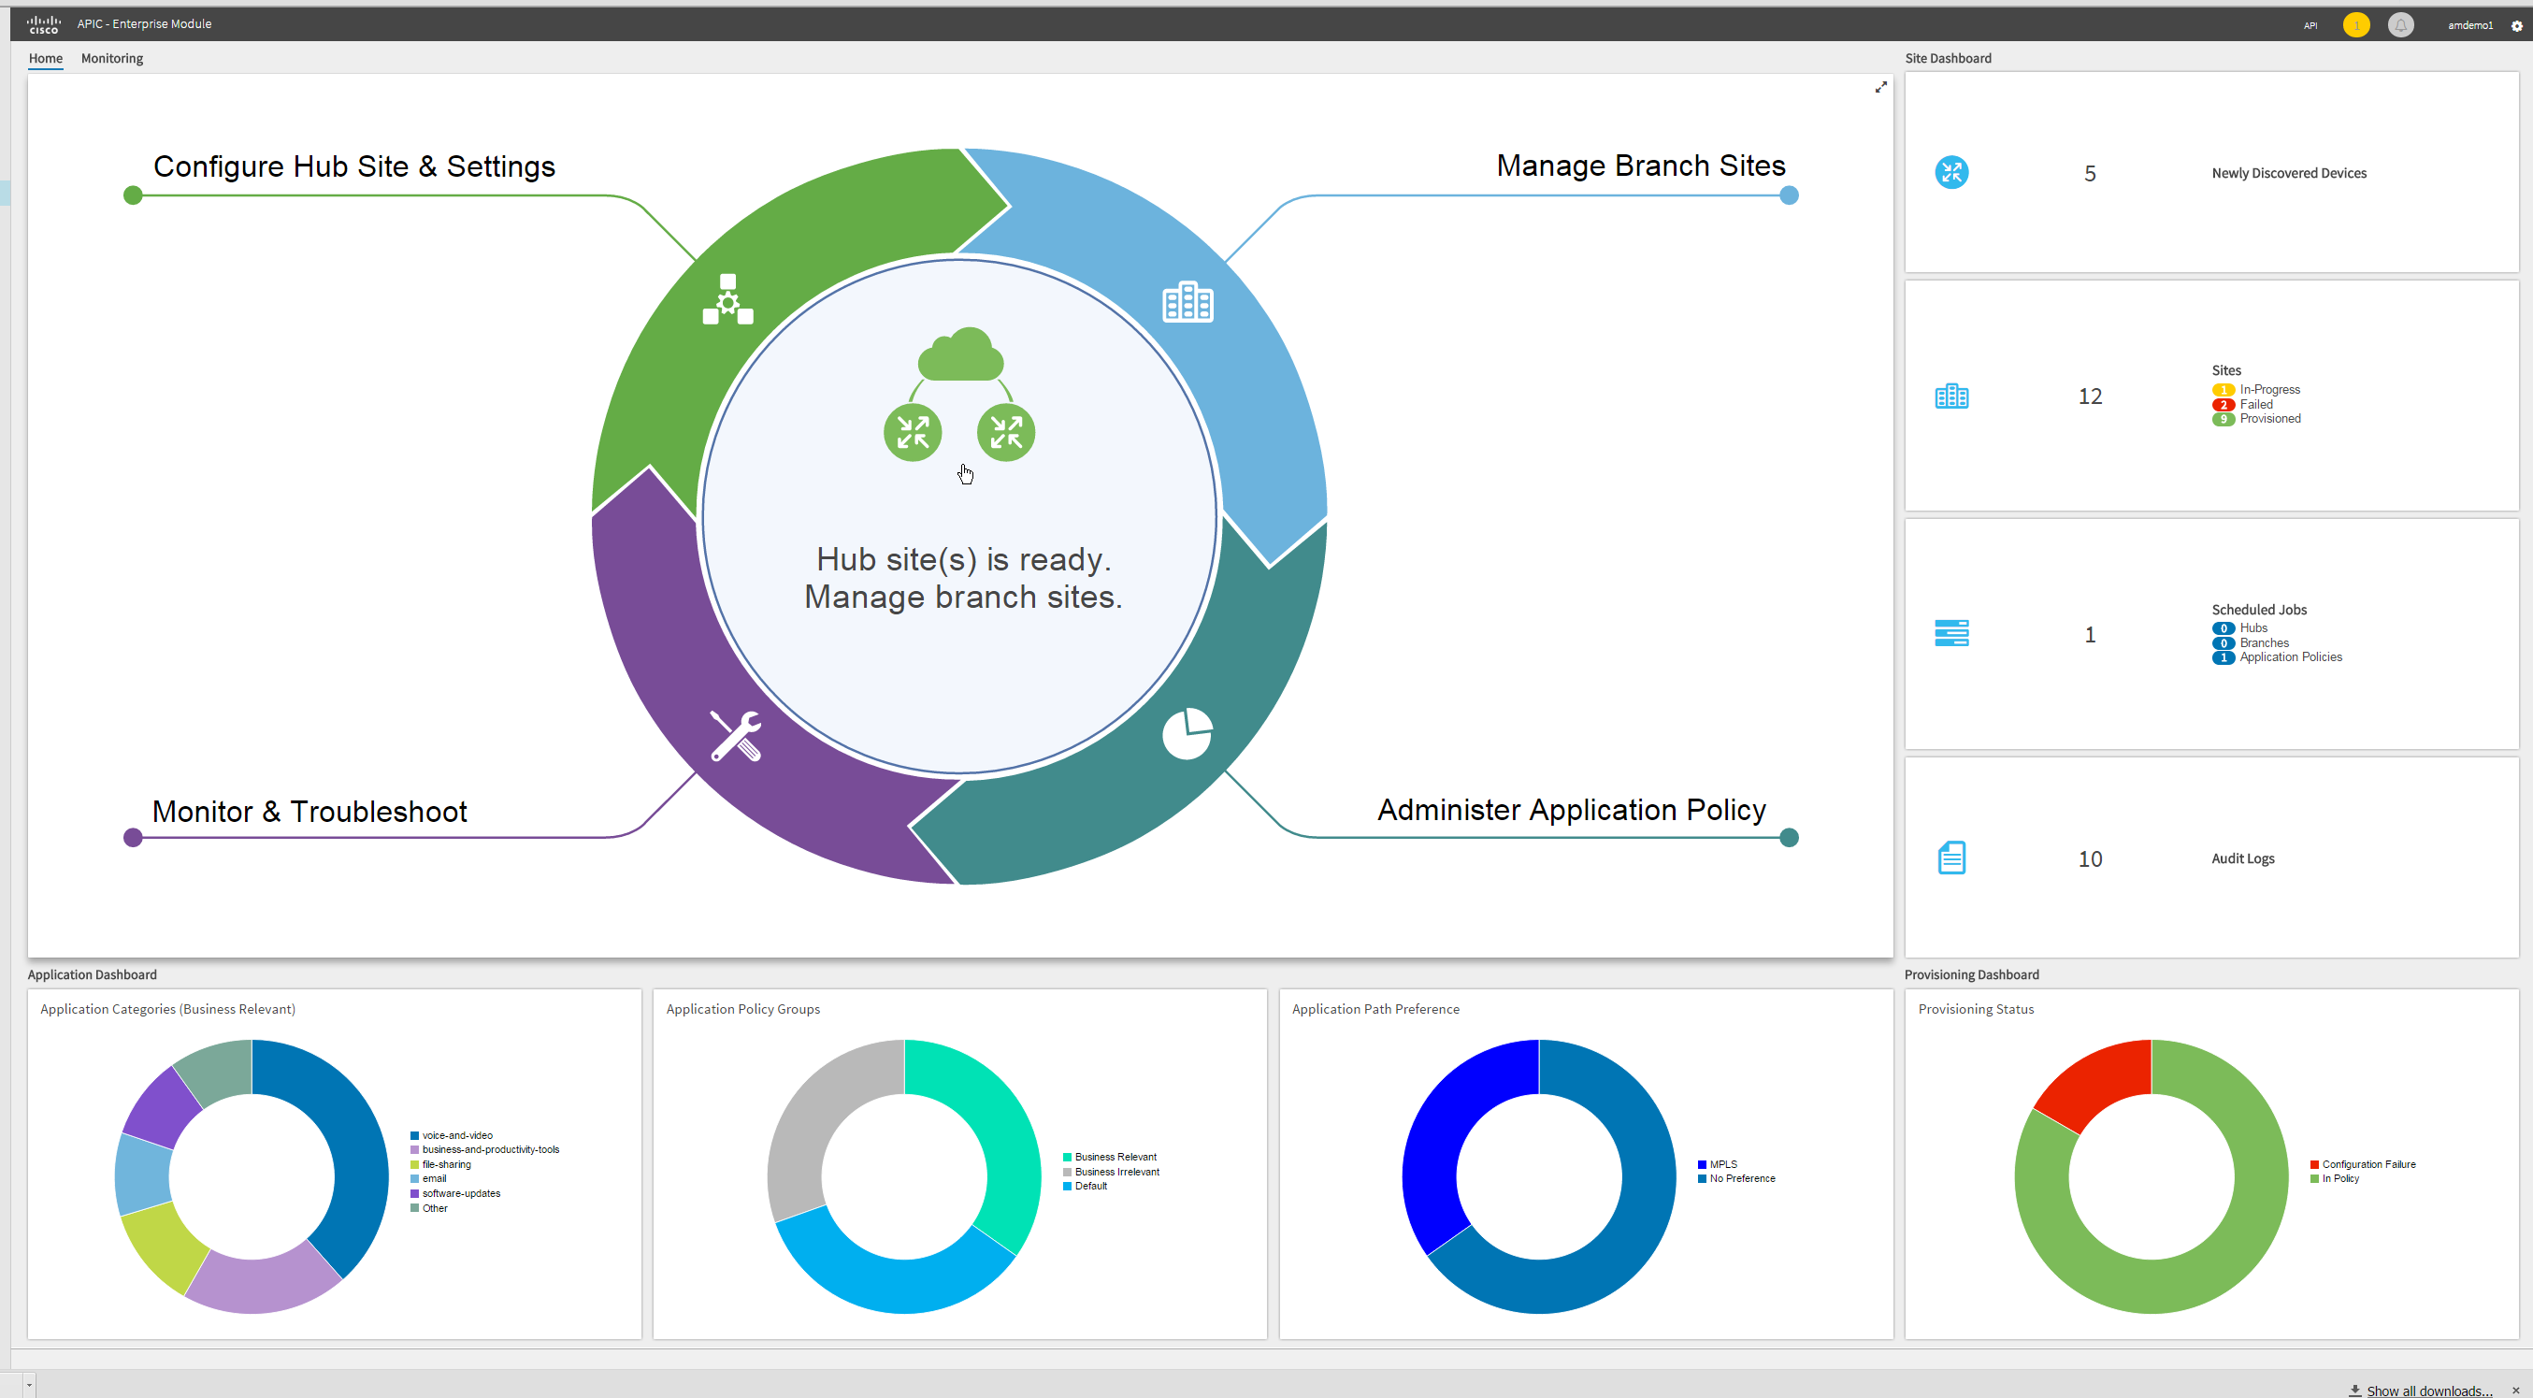Expand the workflow panel with arrows icon

[x=1880, y=88]
